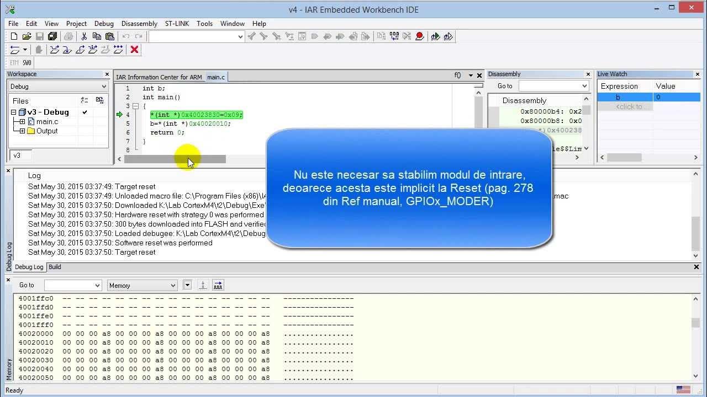707x397 pixels.
Task: Open the Project menu
Action: 76,24
